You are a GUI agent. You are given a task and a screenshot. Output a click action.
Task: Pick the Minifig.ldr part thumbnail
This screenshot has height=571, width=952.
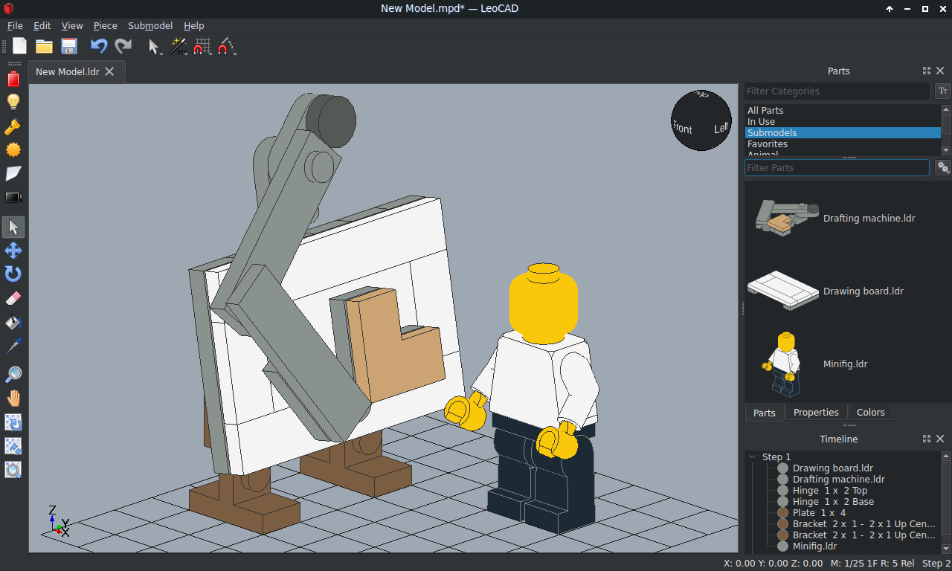(782, 364)
